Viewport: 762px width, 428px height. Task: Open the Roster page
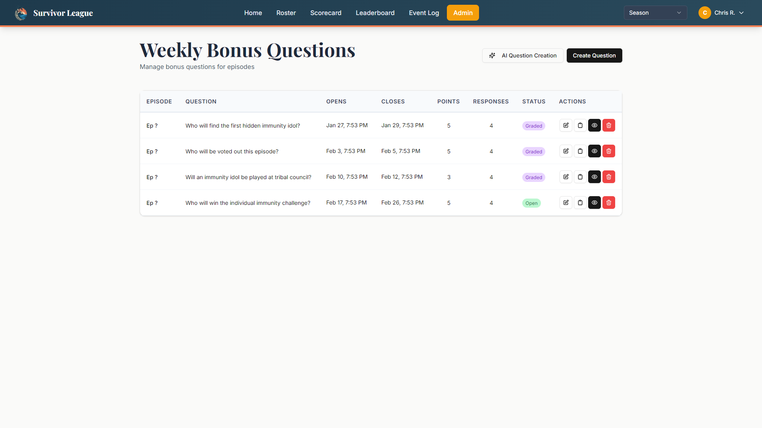[286, 13]
